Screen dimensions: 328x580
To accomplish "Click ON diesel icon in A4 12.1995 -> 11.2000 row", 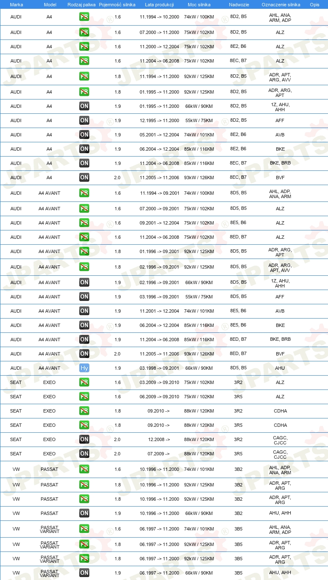I will pos(84,120).
